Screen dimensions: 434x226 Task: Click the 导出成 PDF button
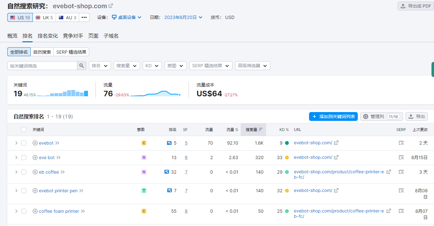pyautogui.click(x=416, y=6)
